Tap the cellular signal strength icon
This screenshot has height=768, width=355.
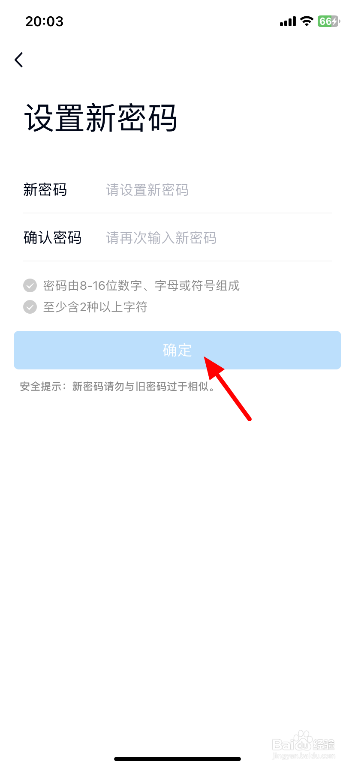coord(288,21)
